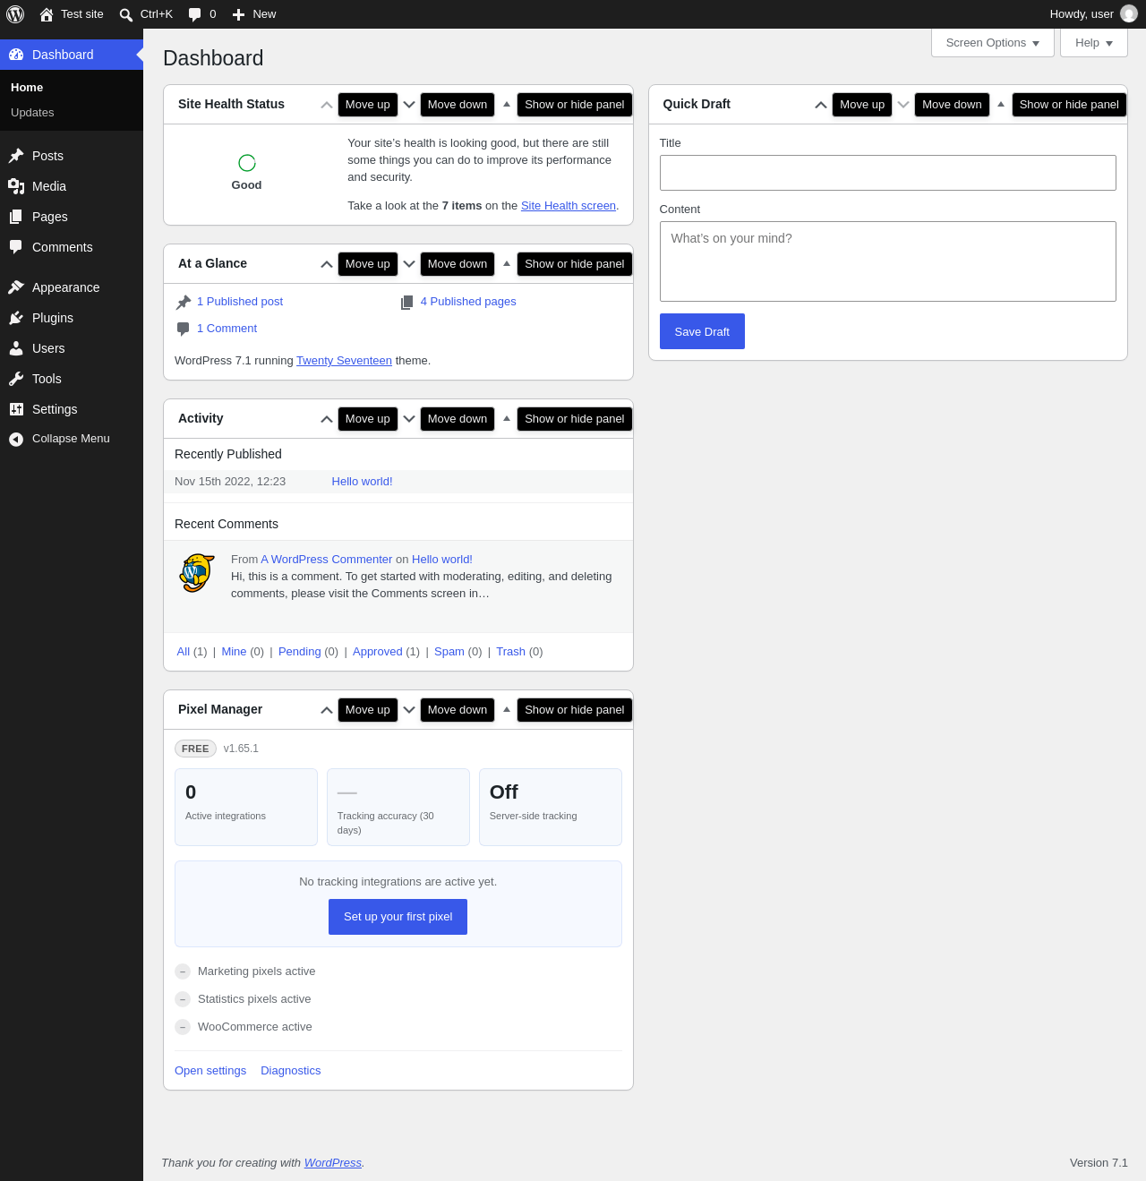
Task: Show Trash comments
Action: (x=510, y=652)
